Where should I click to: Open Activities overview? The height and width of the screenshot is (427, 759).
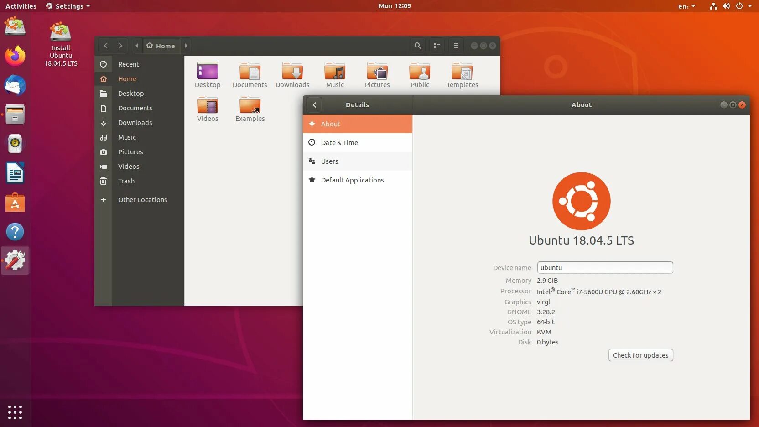tap(21, 6)
